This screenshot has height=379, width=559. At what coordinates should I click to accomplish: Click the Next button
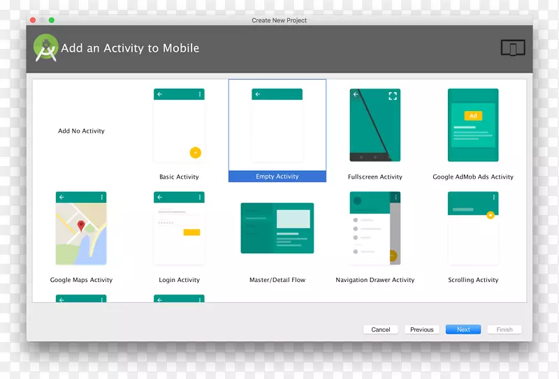[463, 329]
